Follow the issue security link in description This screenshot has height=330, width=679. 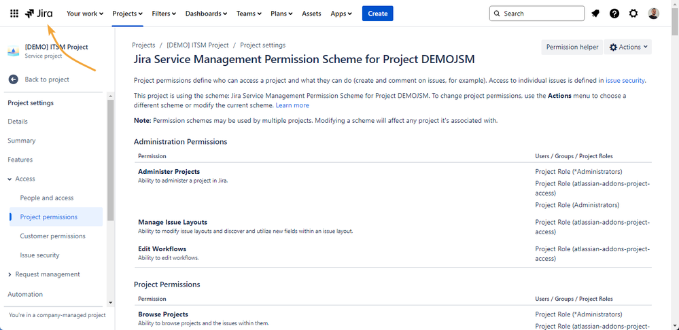coord(625,80)
